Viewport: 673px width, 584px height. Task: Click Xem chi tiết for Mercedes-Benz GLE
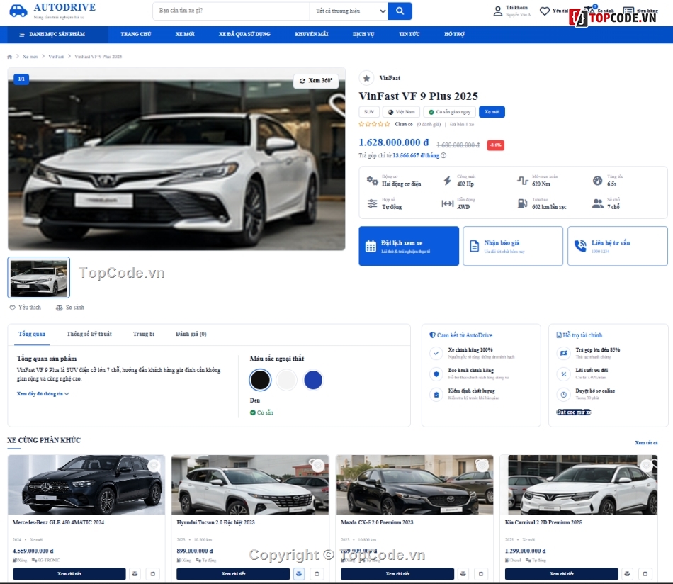point(69,573)
